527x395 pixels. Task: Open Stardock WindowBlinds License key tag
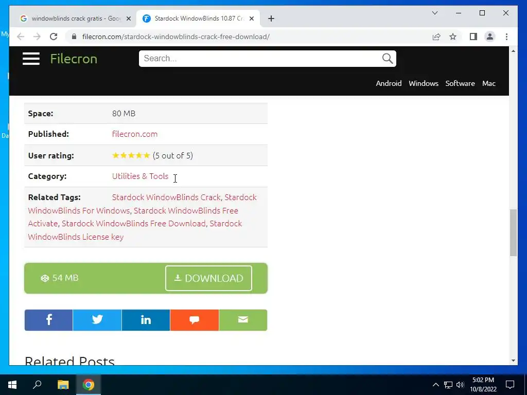click(x=76, y=237)
